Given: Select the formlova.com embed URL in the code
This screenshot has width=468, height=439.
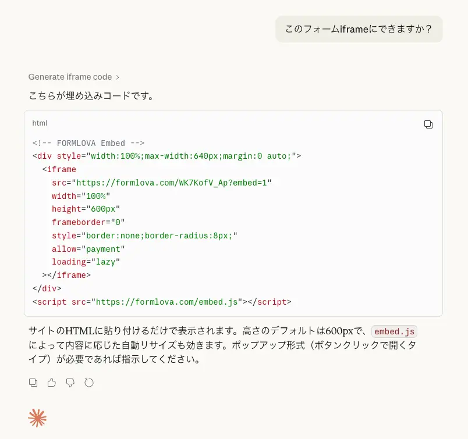Looking at the screenshot, I should [173, 182].
